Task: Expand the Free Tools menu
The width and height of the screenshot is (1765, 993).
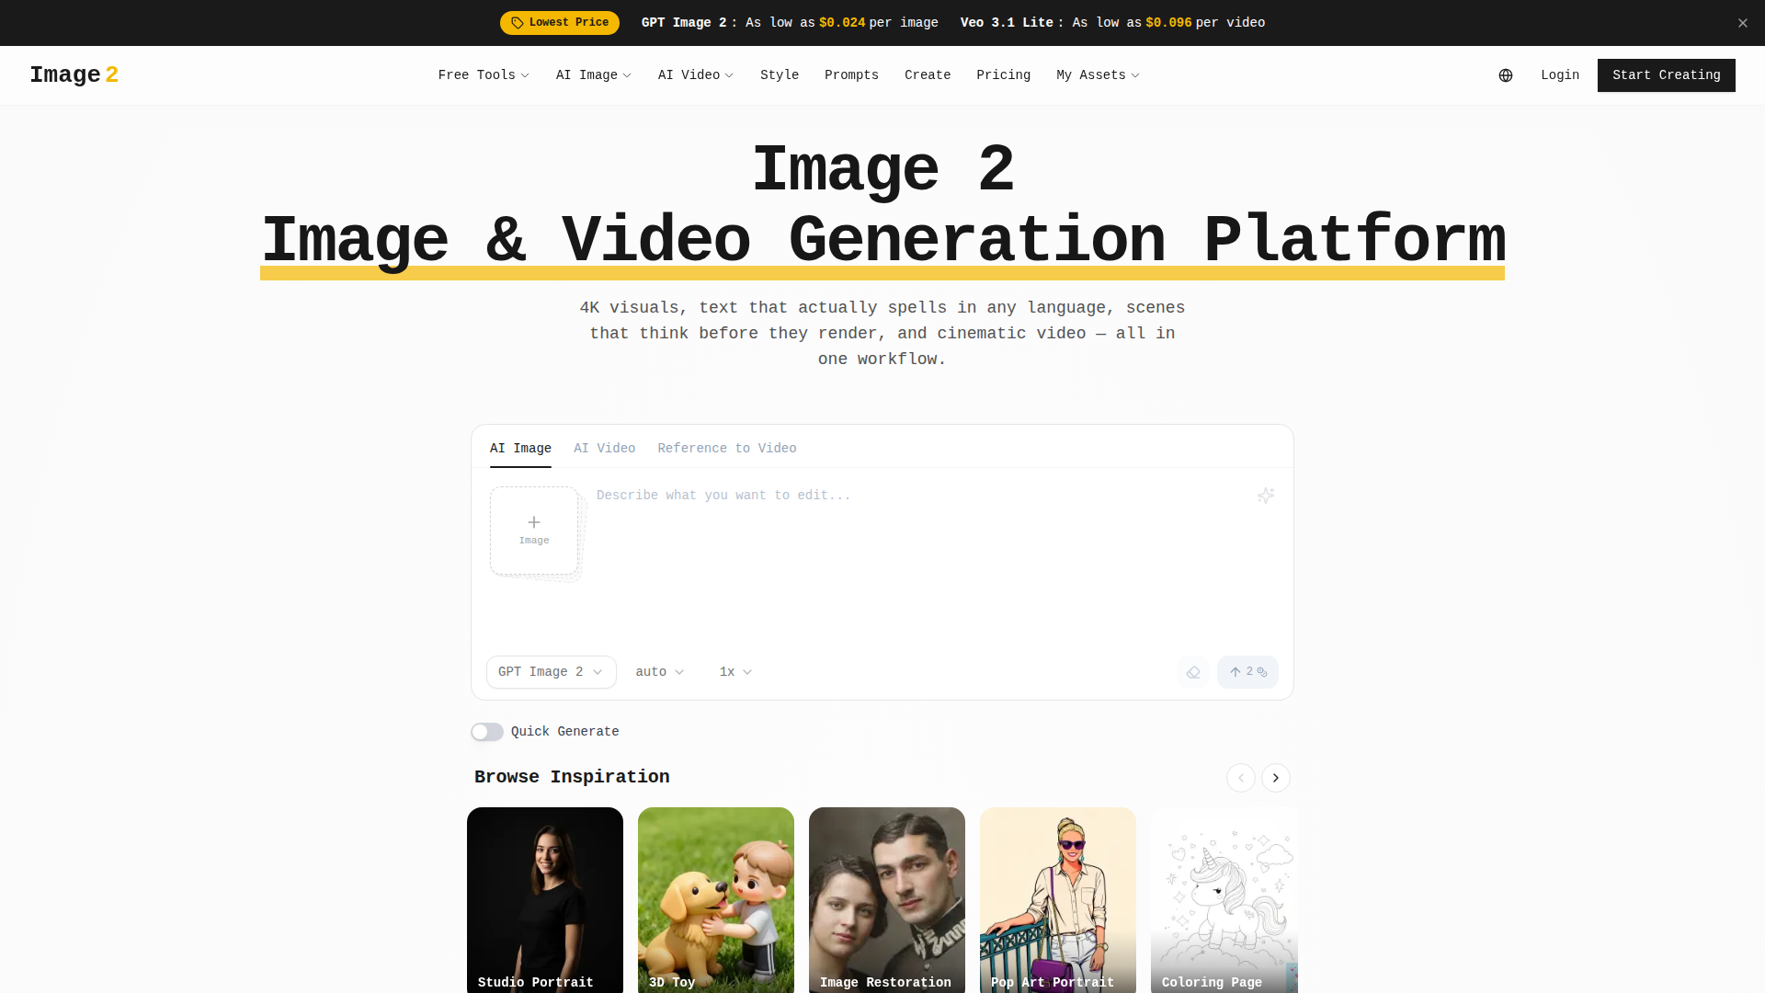Action: point(484,75)
